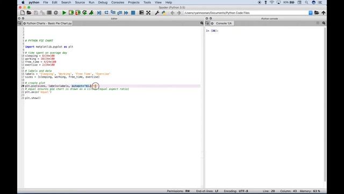
Task: Click the Memory 63 % status entry
Action: [310, 191]
